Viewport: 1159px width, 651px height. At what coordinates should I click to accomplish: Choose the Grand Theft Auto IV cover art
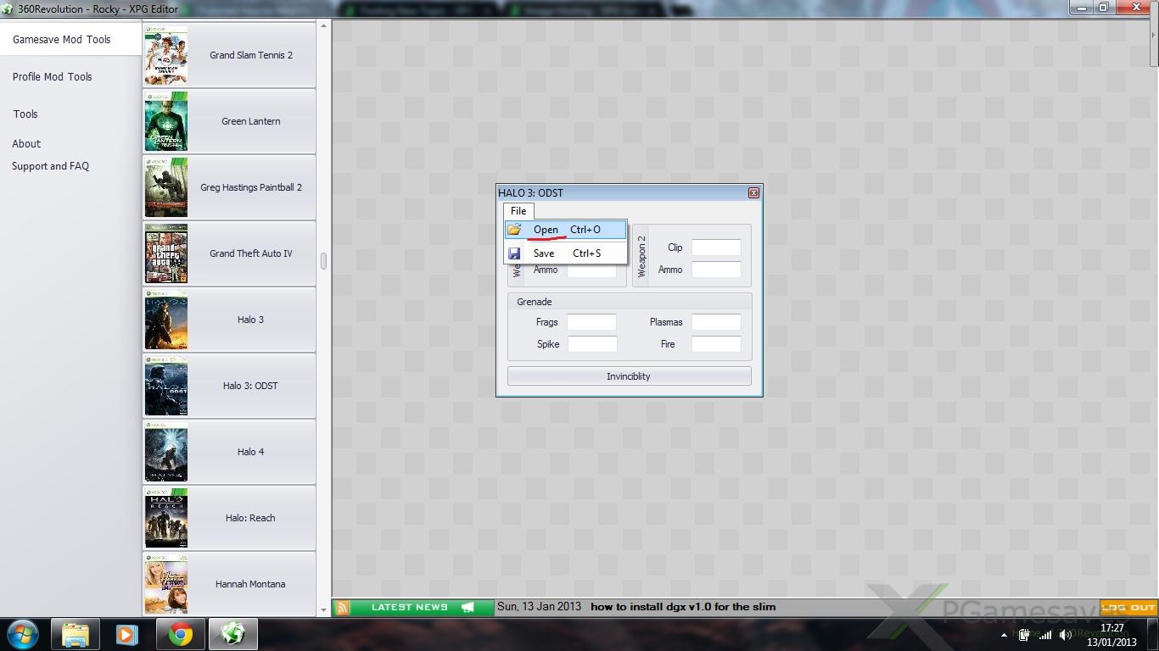(x=166, y=253)
